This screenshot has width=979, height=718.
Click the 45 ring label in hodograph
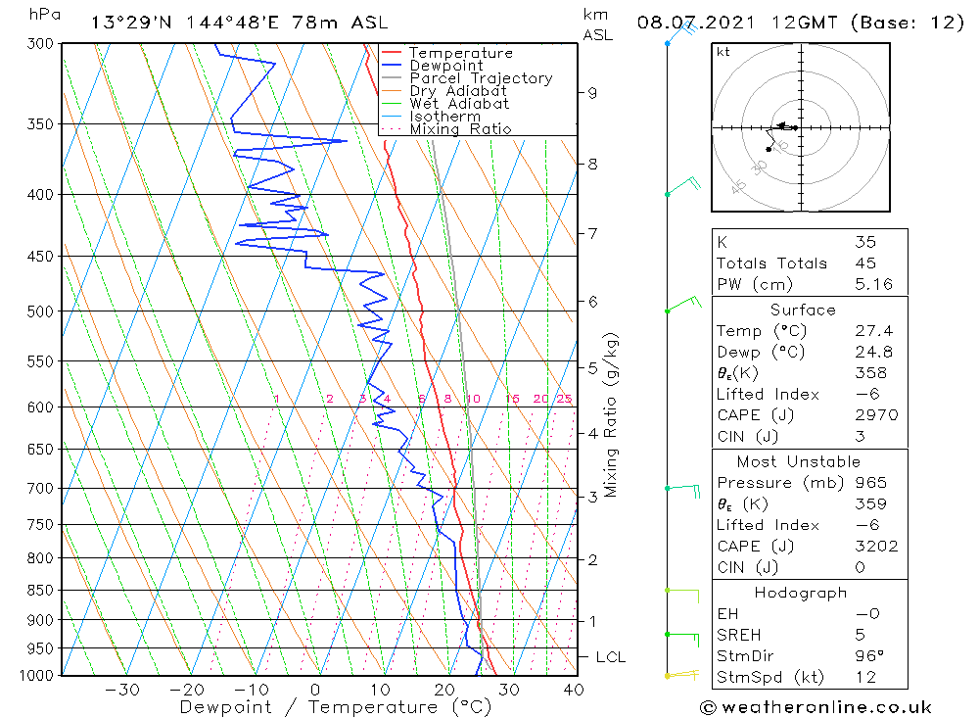tap(738, 186)
